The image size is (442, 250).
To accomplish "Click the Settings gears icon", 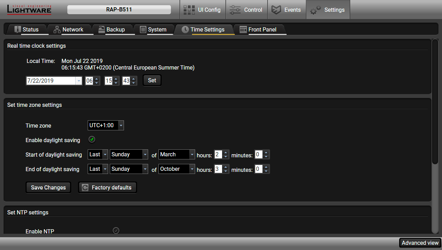I will [x=315, y=10].
